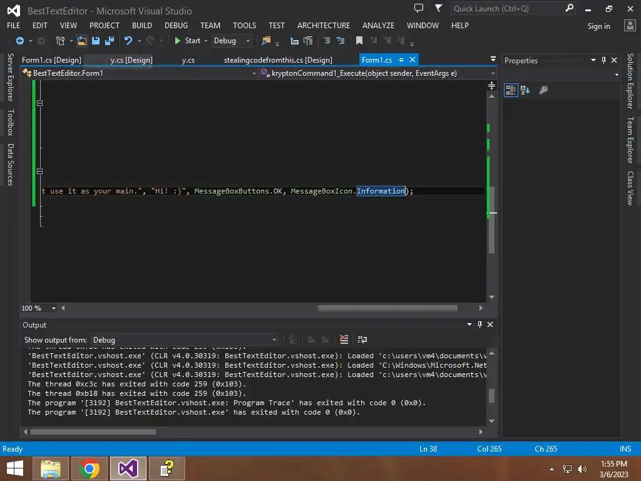Screen dimensions: 641x481
Task: Open the EDIT menu
Action: [x=39, y=25]
